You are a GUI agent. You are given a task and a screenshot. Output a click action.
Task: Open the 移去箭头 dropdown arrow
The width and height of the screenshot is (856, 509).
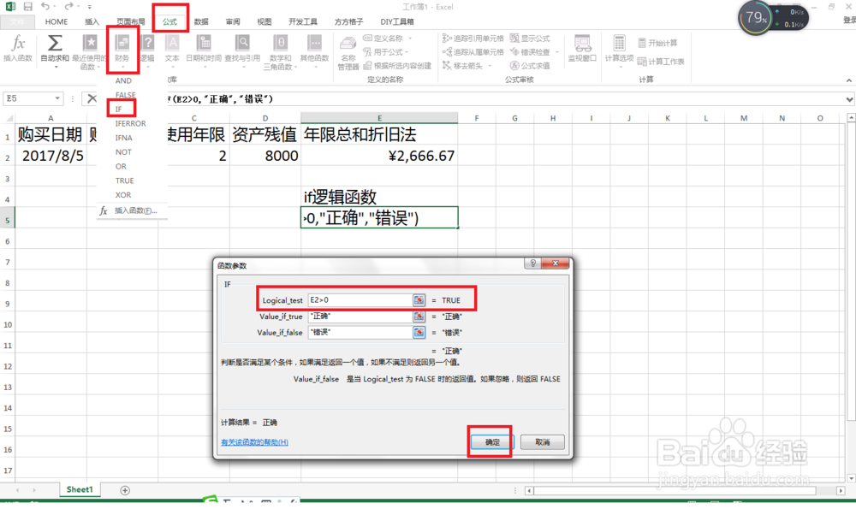tap(490, 66)
